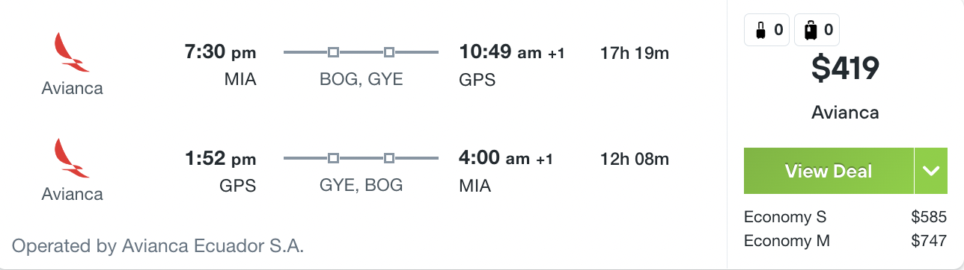Click the green View Deal button
Viewport: 964px width, 270px height.
pyautogui.click(x=829, y=171)
